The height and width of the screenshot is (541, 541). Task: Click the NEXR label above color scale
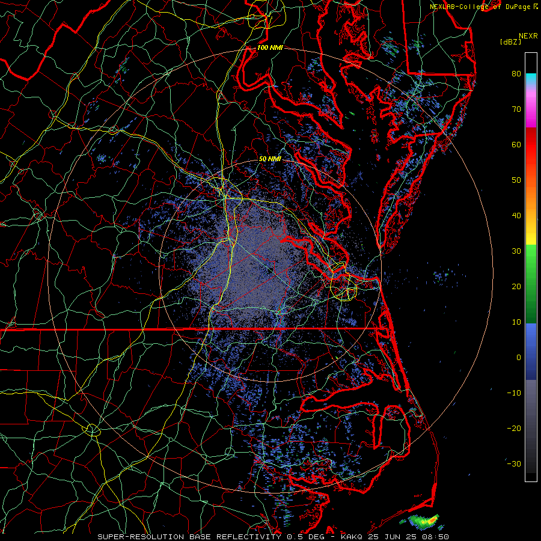[x=528, y=36]
